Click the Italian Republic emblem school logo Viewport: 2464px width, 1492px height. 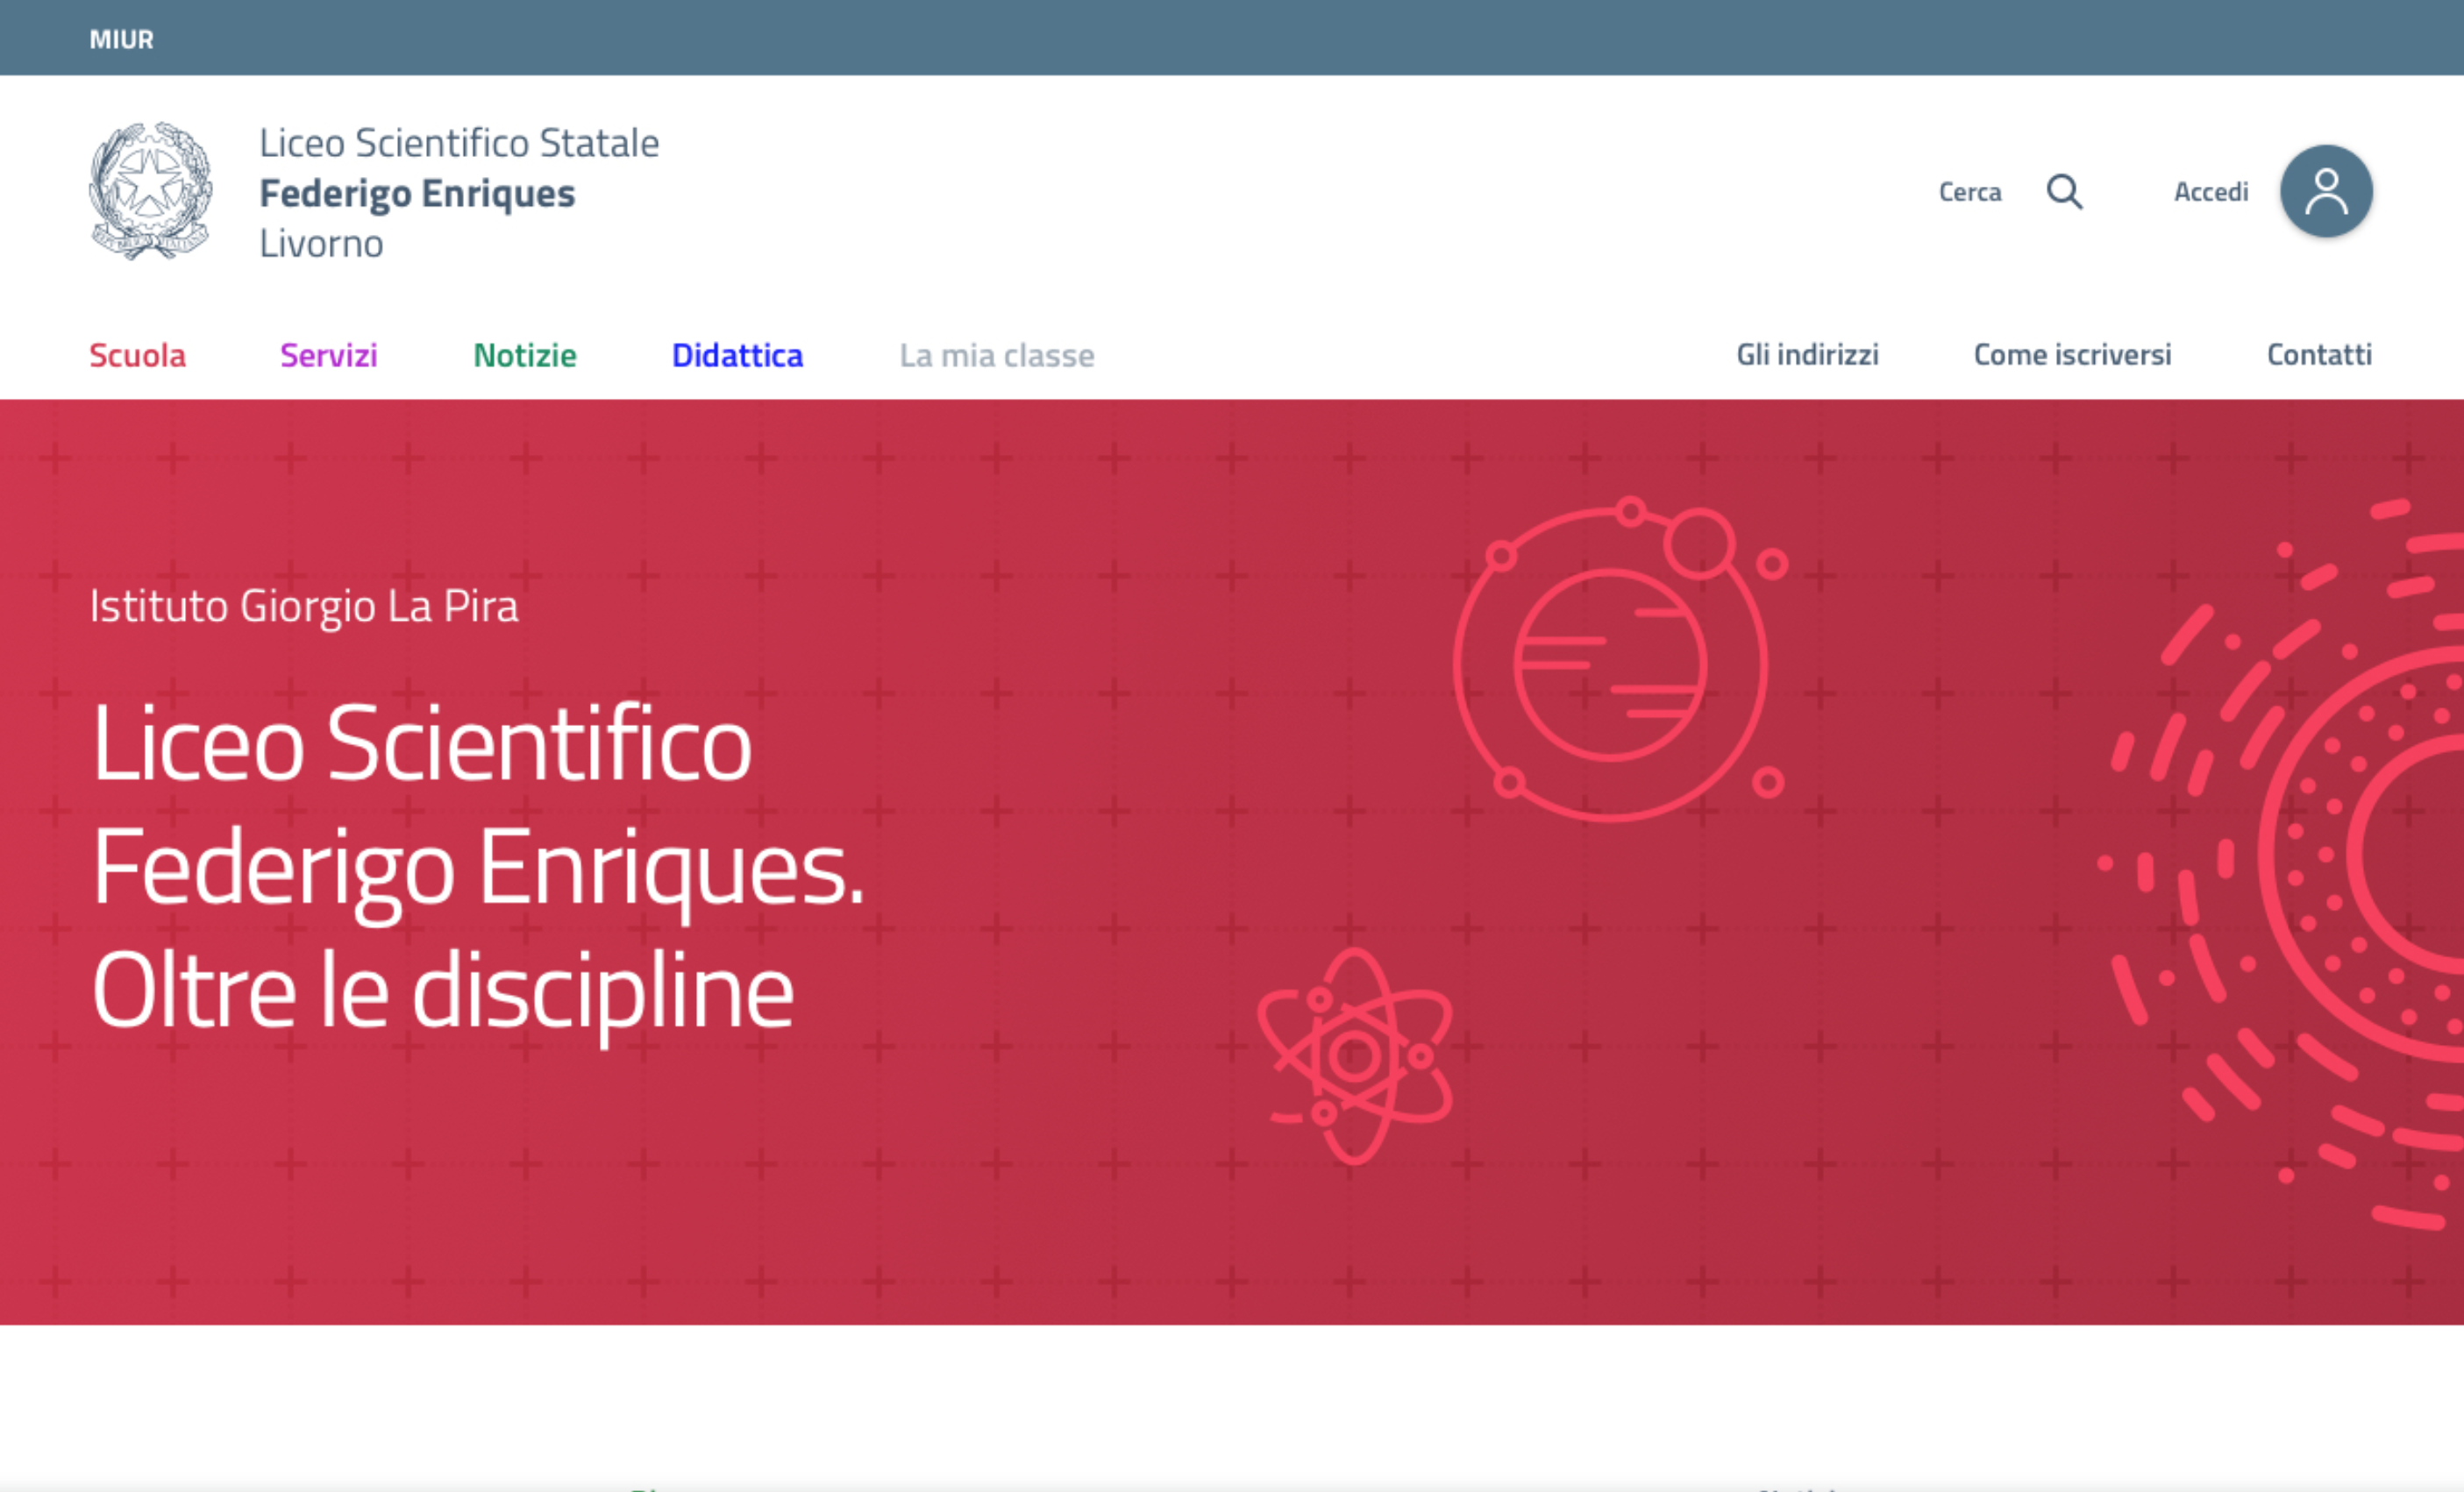(153, 191)
